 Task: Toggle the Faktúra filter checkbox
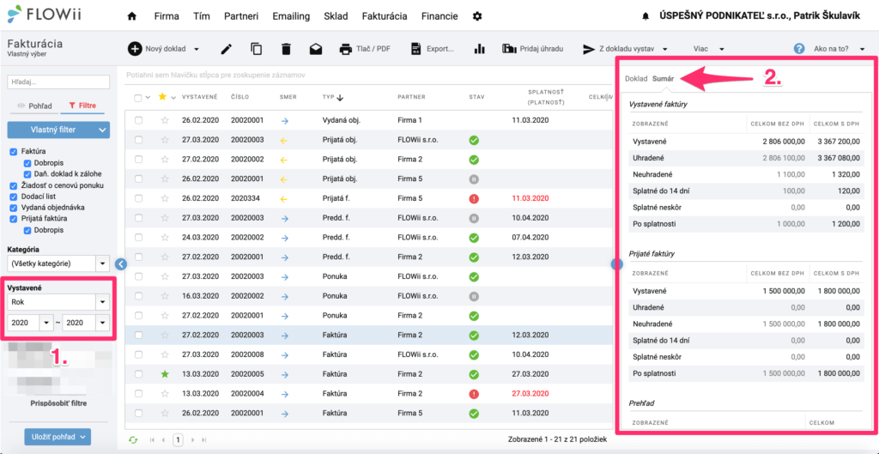click(14, 152)
